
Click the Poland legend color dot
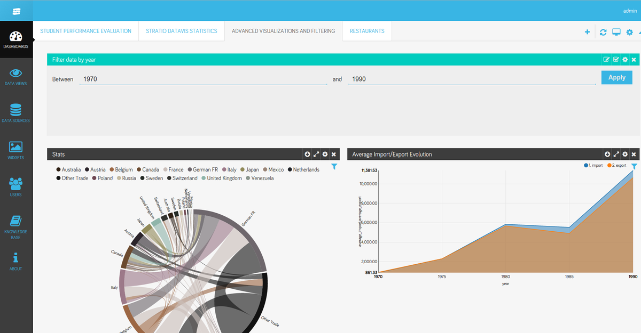(x=95, y=178)
